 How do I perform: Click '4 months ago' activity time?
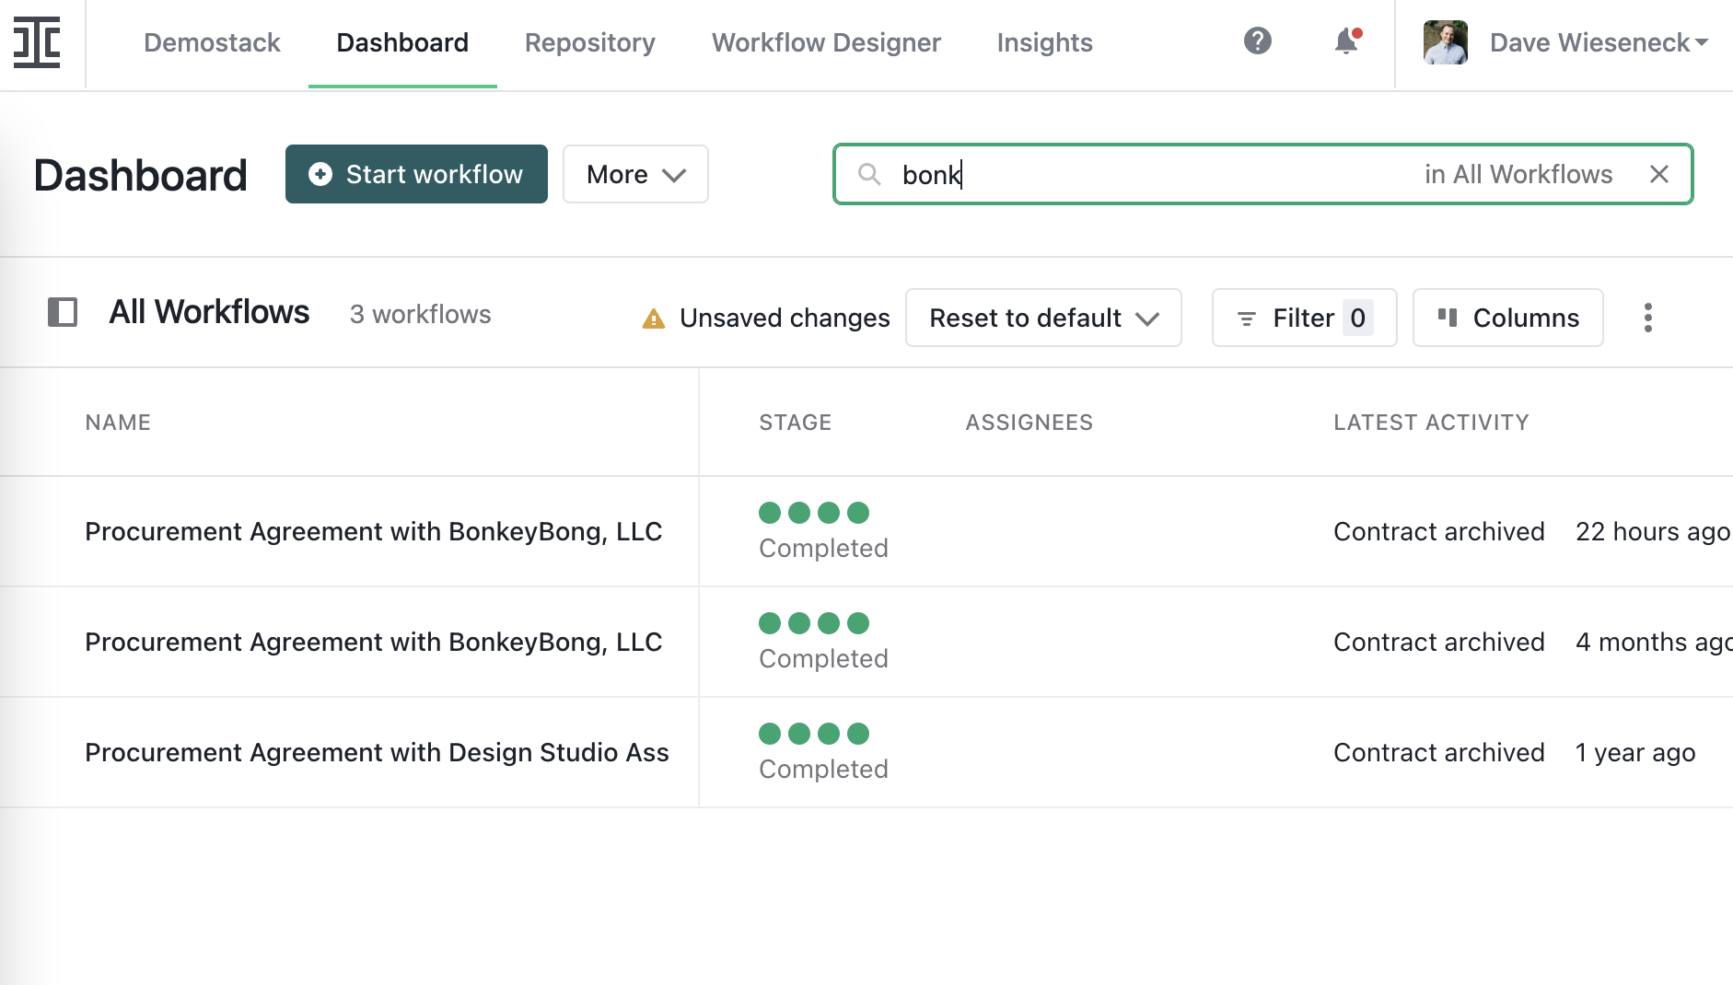[1654, 642]
